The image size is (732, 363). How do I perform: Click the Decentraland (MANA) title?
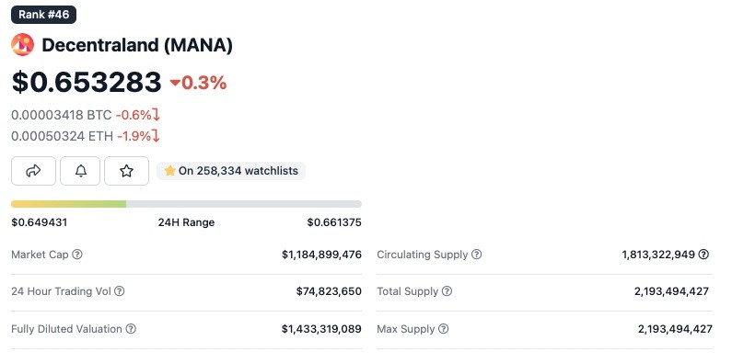click(x=137, y=45)
